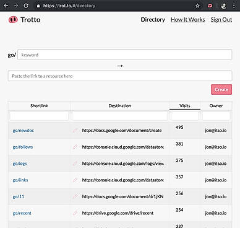Open the Trotto browser extension icon

coord(210,6)
